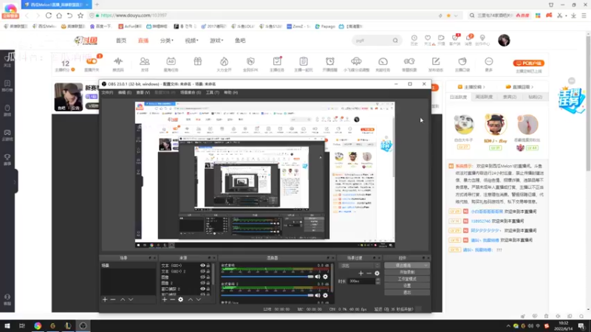Go to 首页 in Douyu navigation
Viewport: 591px width, 332px height.
(121, 41)
